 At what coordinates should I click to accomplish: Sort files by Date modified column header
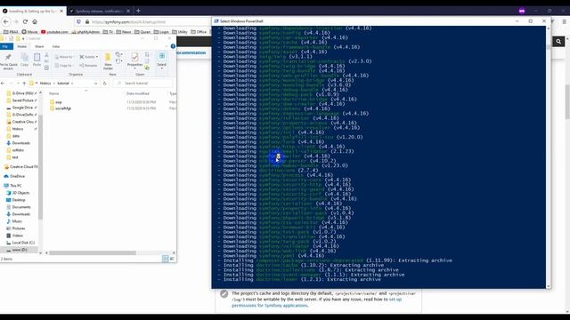(138, 93)
